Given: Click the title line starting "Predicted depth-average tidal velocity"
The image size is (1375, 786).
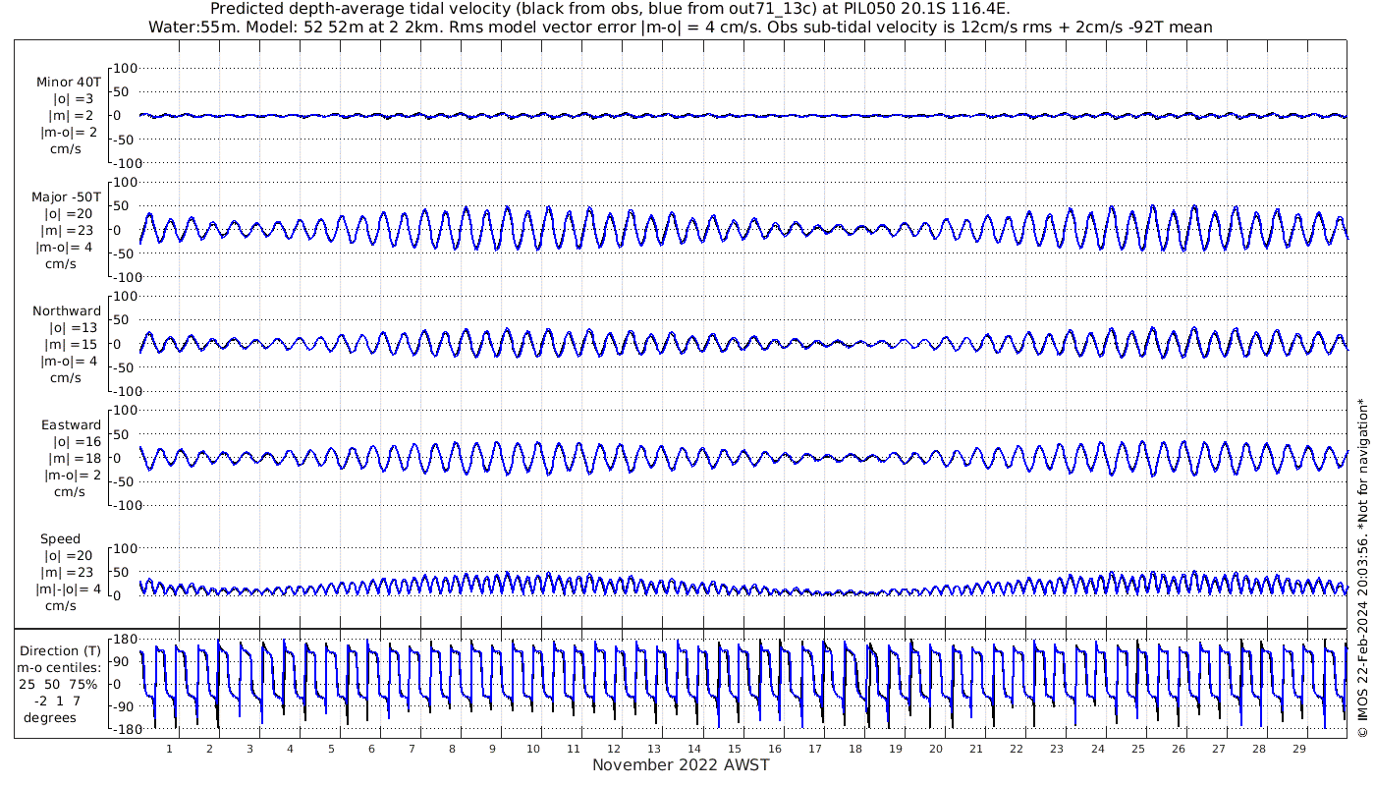Looking at the screenshot, I should (610, 9).
